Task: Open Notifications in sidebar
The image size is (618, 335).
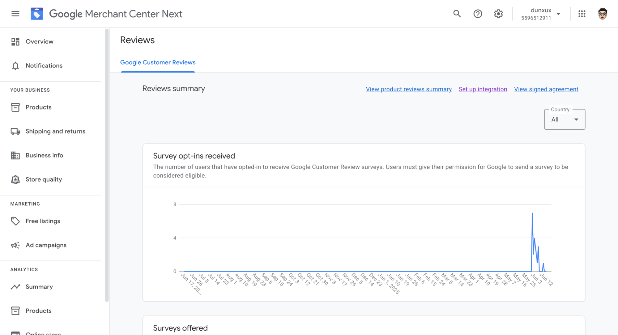Action: pos(44,66)
